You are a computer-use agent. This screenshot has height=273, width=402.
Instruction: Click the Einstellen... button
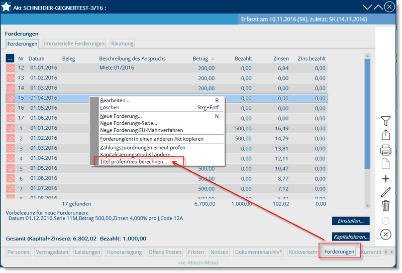(351, 221)
